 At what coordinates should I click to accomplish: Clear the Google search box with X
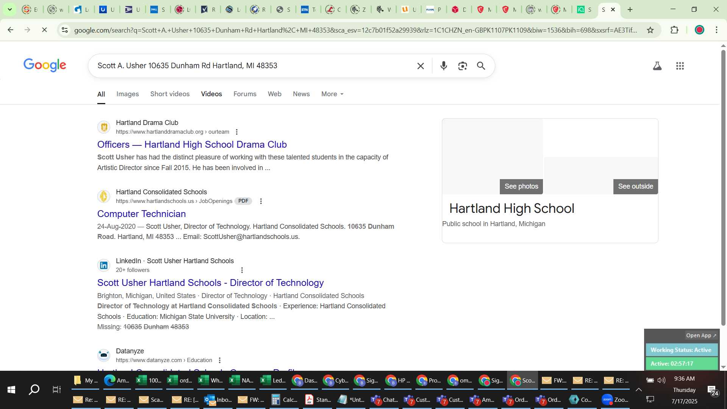tap(420, 66)
